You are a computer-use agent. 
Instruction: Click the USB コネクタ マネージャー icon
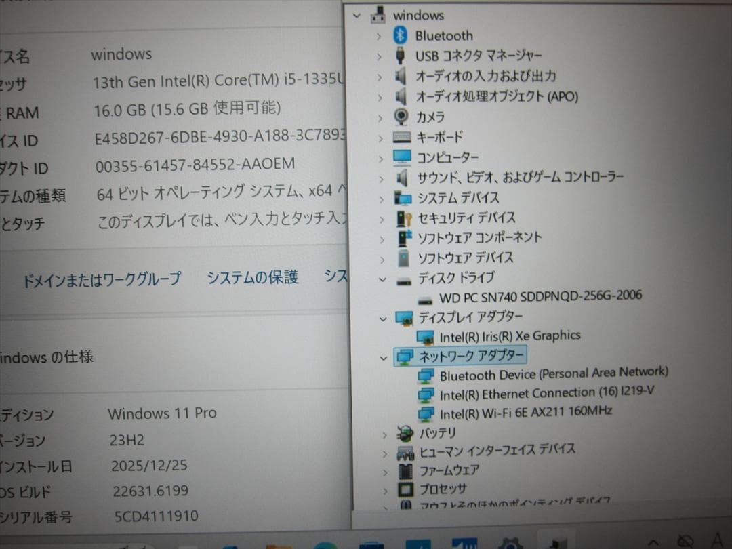[400, 56]
